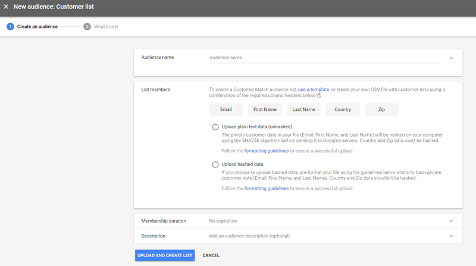Click the Country column chip
476x266 pixels.
[343, 110]
